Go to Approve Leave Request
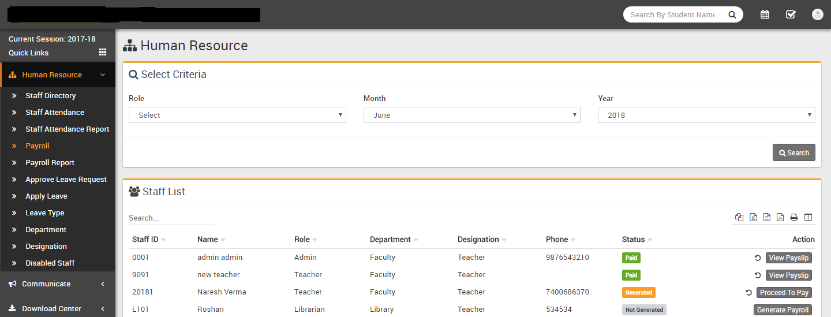The width and height of the screenshot is (831, 317). tap(66, 180)
